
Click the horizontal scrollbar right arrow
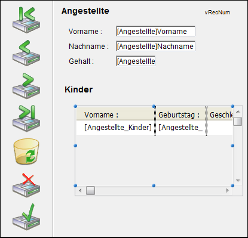228,191
